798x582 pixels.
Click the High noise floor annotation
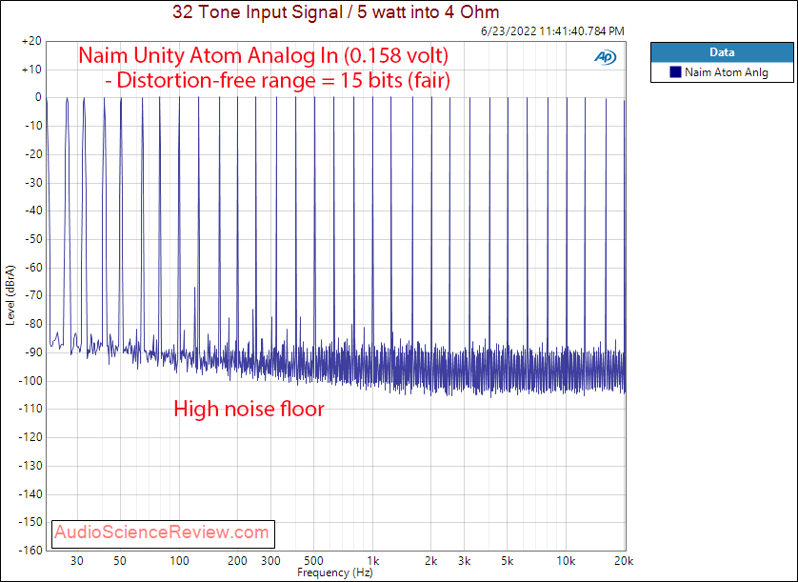(249, 409)
